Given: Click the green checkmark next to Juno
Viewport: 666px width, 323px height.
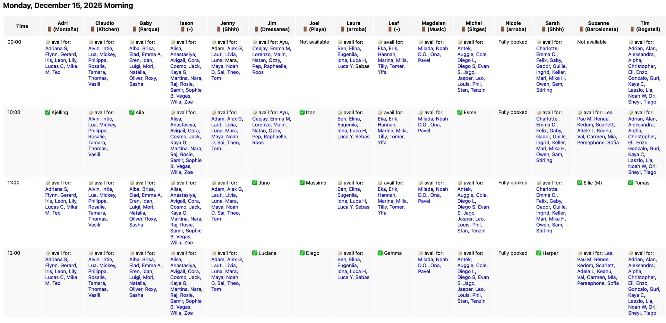Looking at the screenshot, I should [255, 183].
